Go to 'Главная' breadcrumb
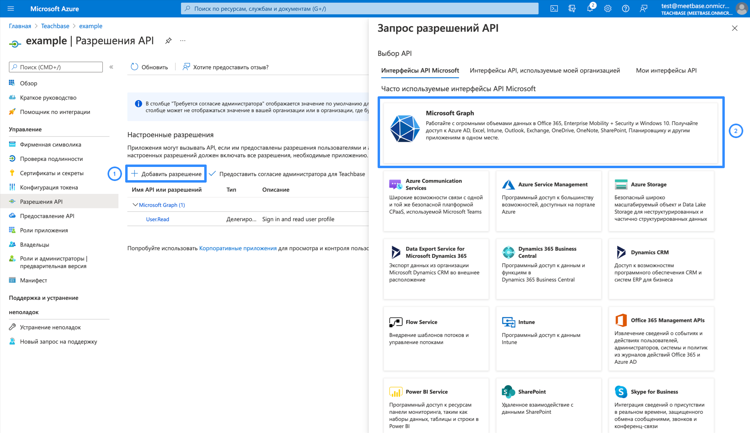This screenshot has height=433, width=750. pos(20,26)
